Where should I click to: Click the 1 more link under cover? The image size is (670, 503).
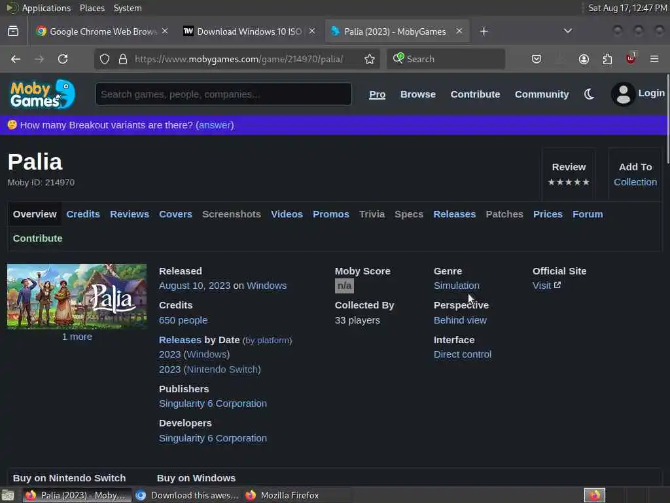(77, 337)
